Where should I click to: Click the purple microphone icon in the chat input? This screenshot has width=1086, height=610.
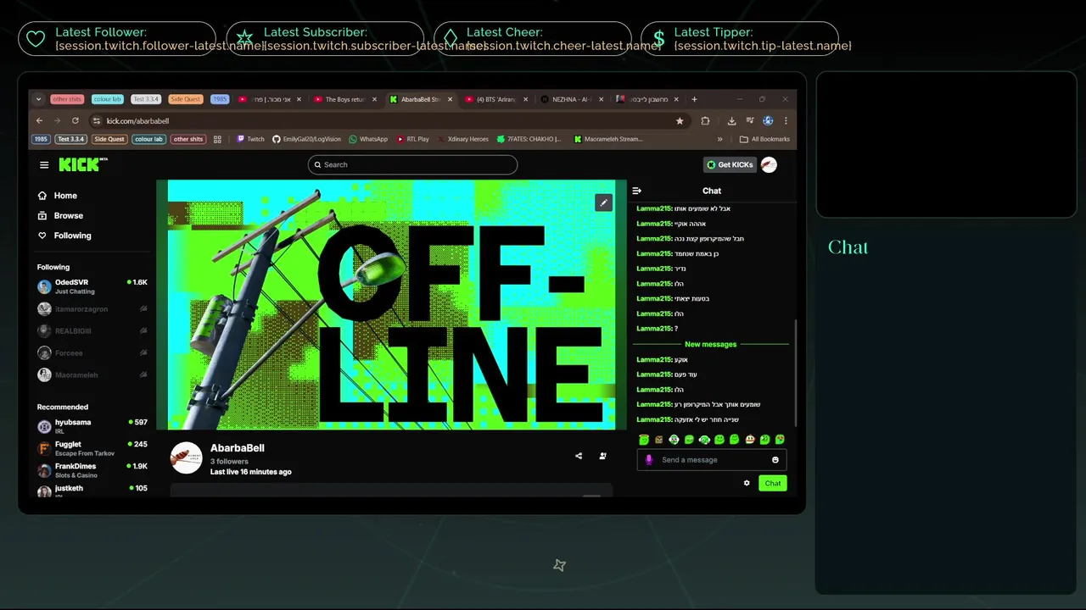(x=649, y=460)
